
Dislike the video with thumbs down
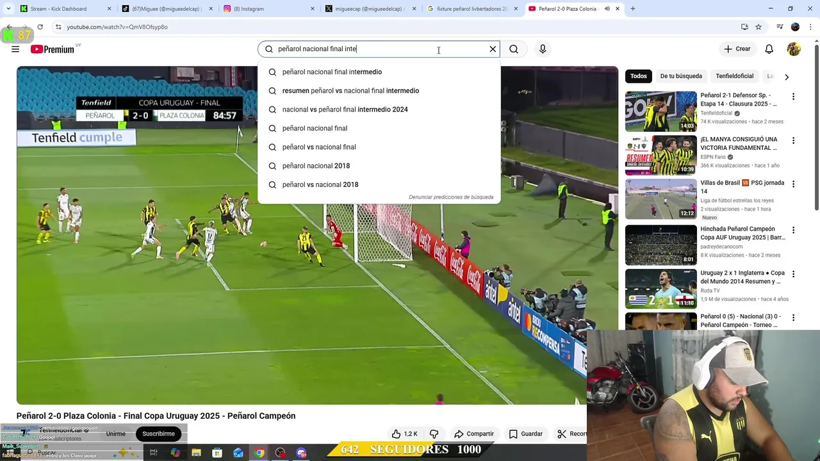point(434,433)
